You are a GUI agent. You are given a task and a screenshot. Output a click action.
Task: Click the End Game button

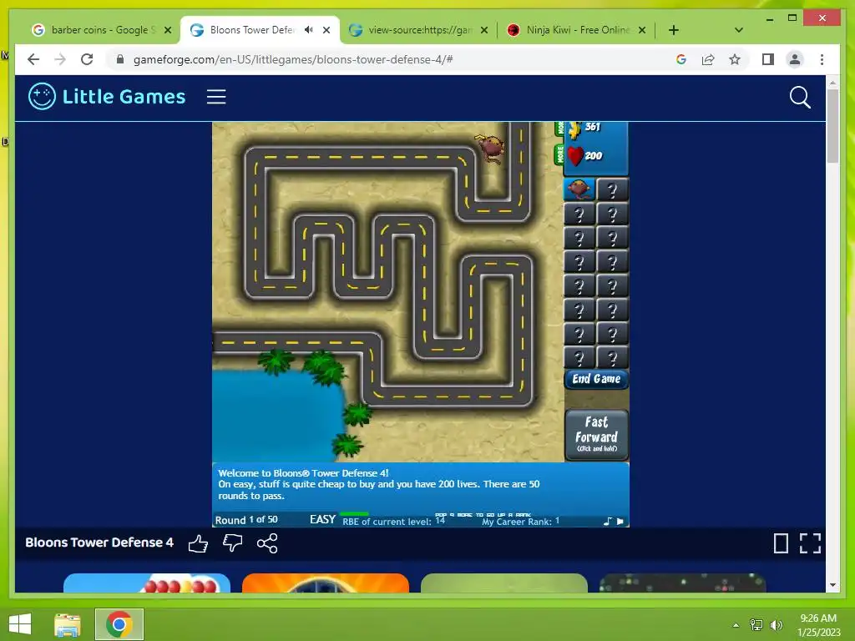coord(596,379)
